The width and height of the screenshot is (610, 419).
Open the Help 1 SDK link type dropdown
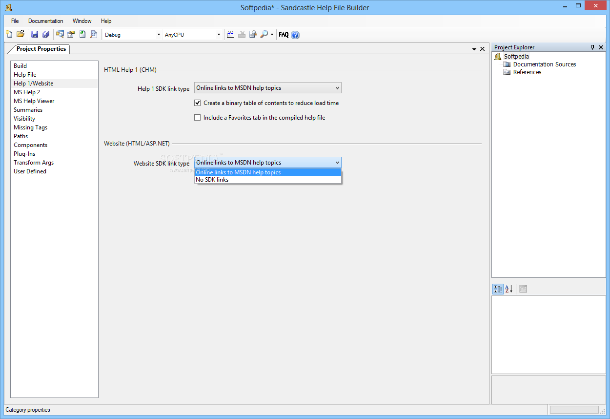tap(268, 88)
